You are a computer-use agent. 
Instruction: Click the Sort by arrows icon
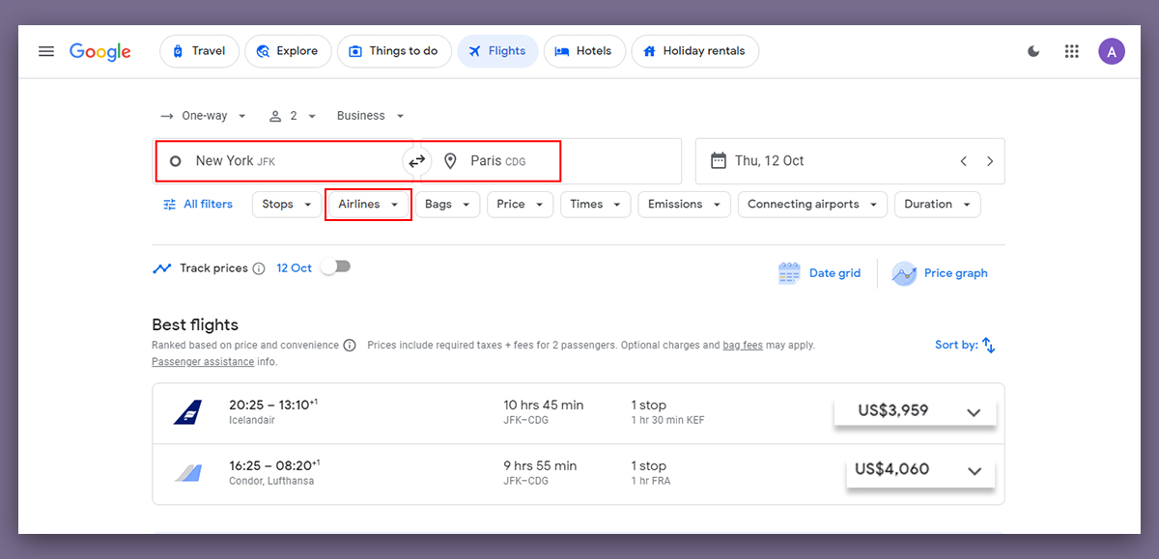[989, 345]
